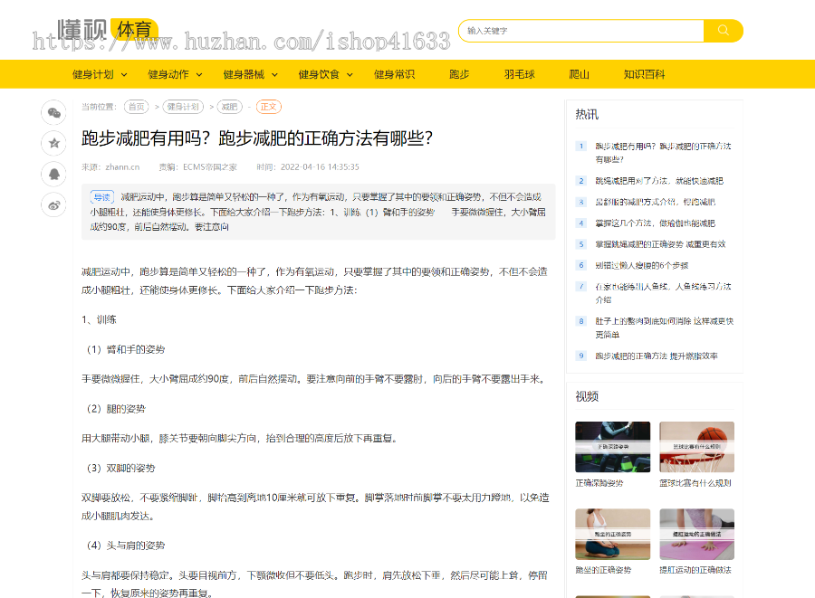Expand 健身计划 menu chevron
The width and height of the screenshot is (815, 598).
click(124, 75)
